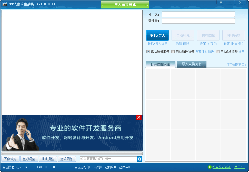Click the white image preview area

pos(72,62)
